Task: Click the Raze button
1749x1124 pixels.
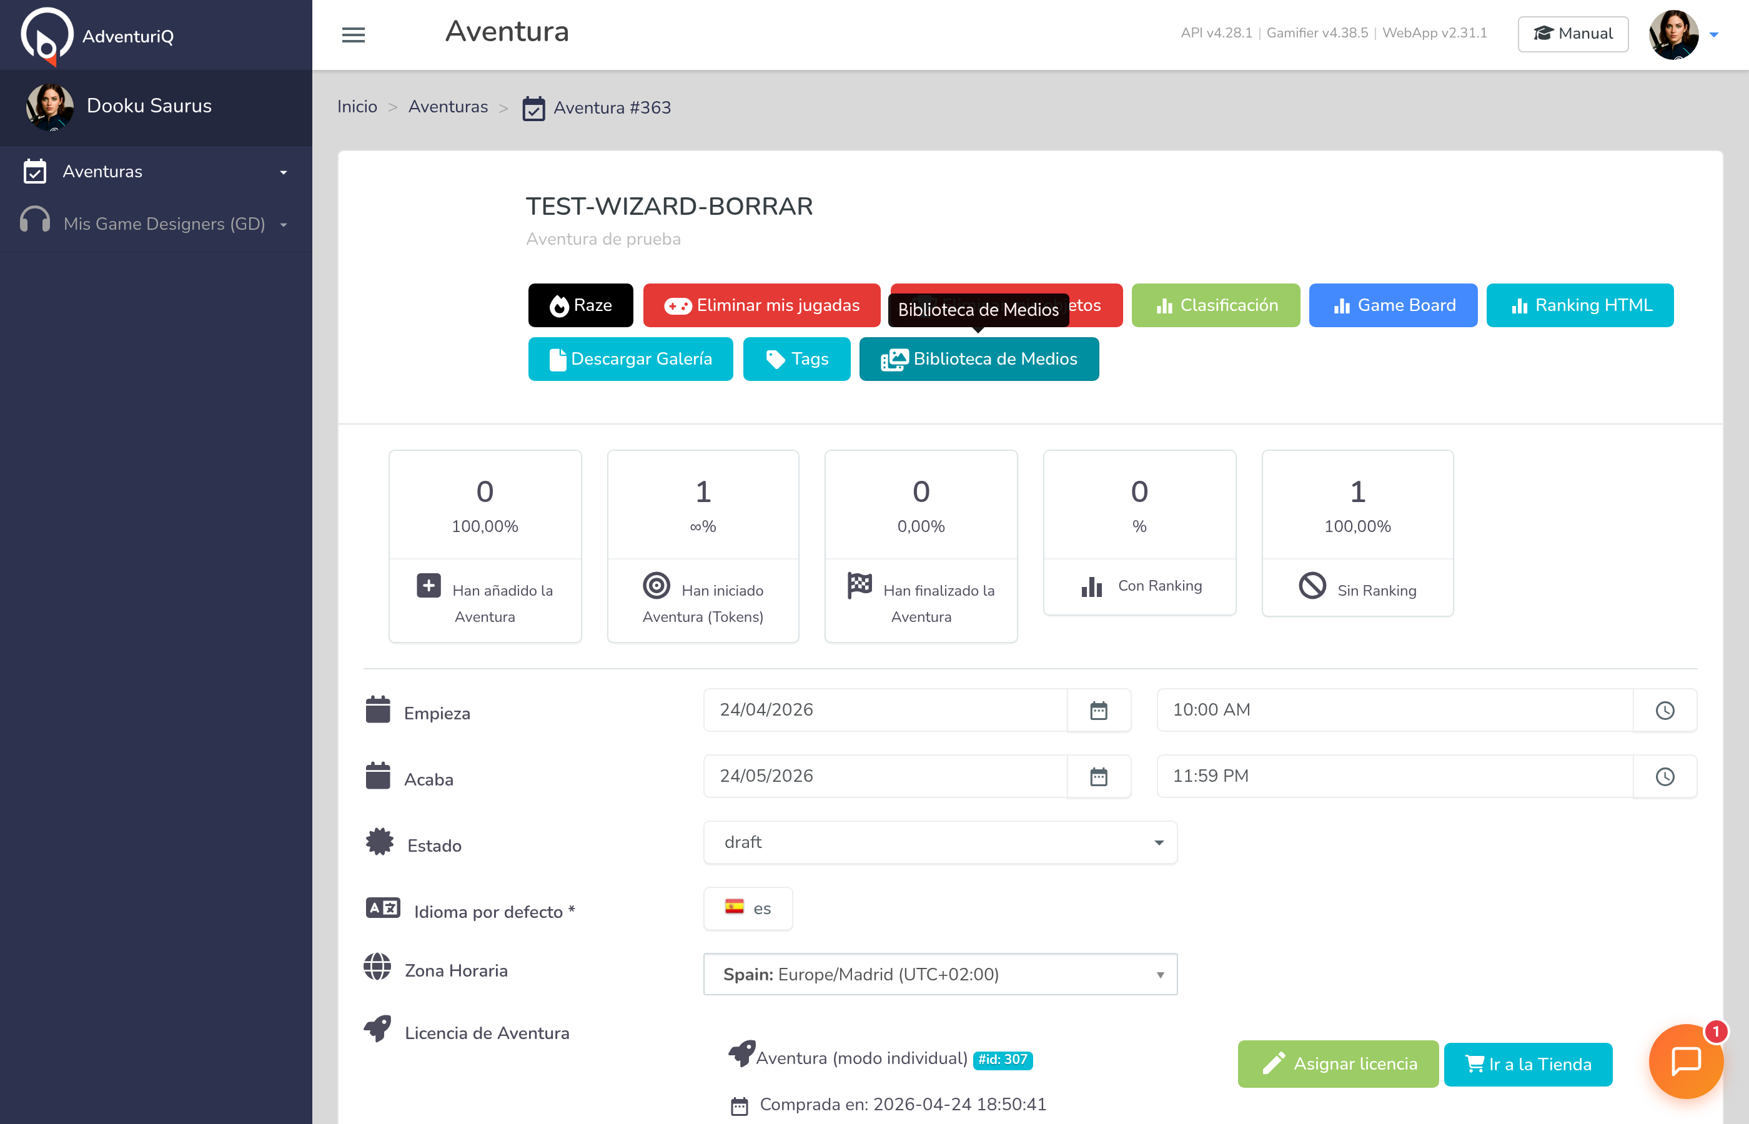Action: click(580, 305)
